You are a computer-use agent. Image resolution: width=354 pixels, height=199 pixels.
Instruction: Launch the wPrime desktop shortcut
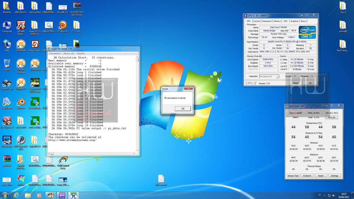21,180
